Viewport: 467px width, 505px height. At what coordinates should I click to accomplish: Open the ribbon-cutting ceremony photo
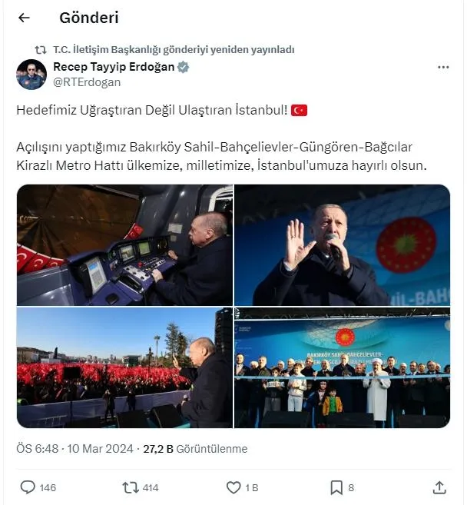pyautogui.click(x=342, y=368)
